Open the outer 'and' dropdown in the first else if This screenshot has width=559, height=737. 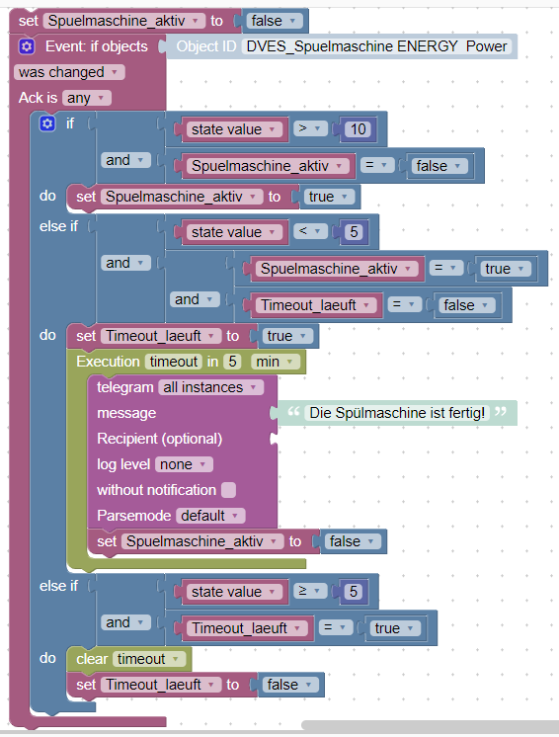point(125,263)
